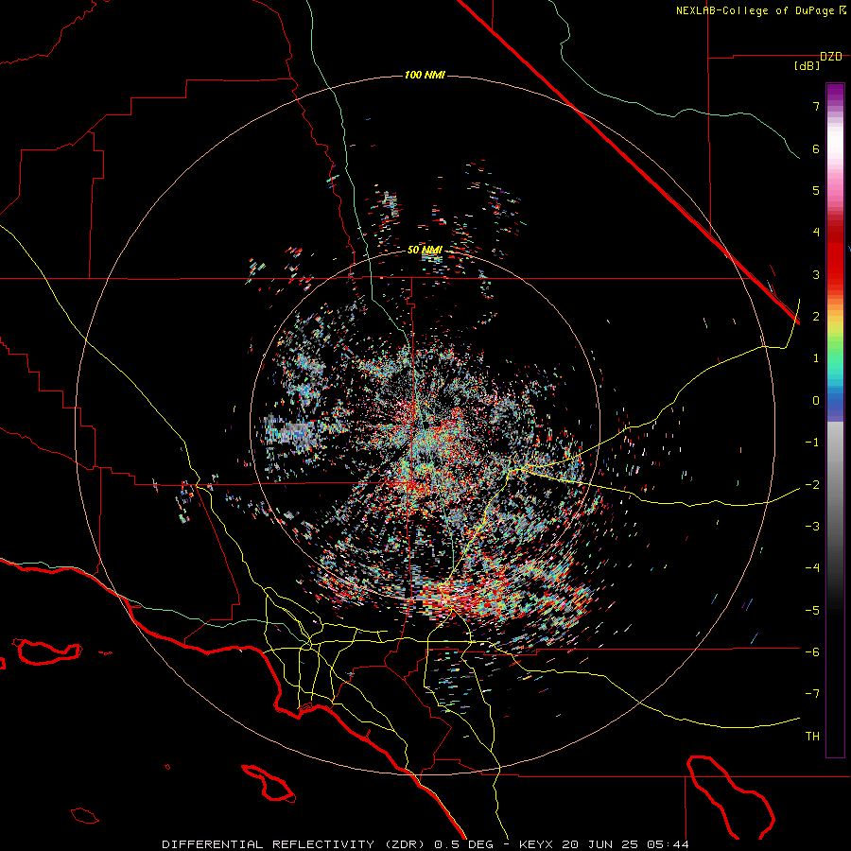Click the 2 dB tick on the color scale
851x851 pixels.
click(816, 317)
